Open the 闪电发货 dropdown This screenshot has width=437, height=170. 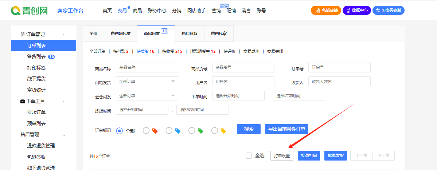[x=147, y=82]
